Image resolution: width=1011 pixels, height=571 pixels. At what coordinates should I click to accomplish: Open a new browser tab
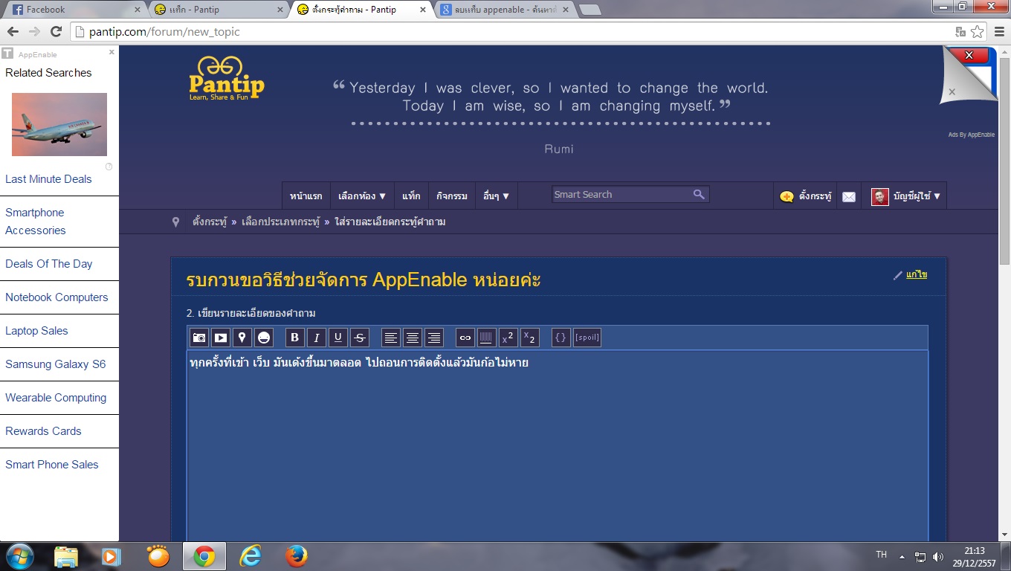click(590, 10)
